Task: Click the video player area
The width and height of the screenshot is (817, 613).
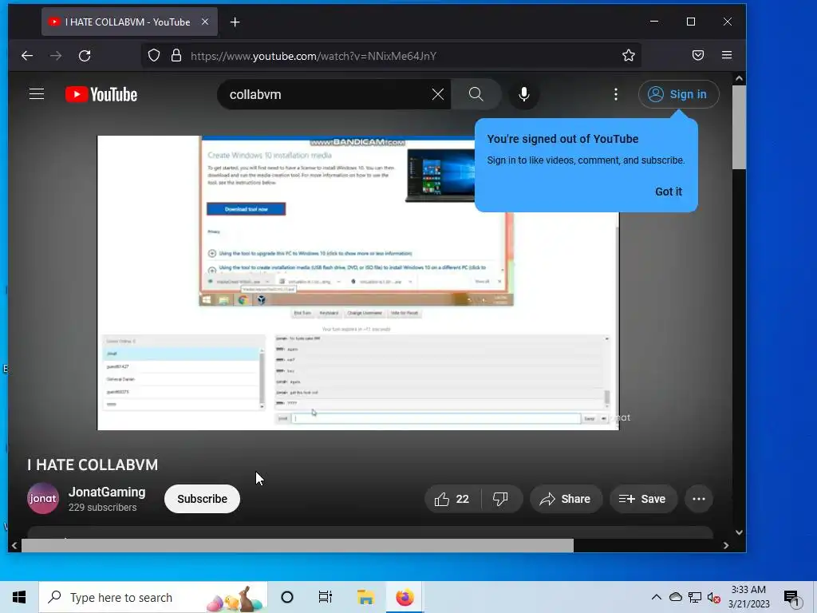Action: click(x=358, y=283)
